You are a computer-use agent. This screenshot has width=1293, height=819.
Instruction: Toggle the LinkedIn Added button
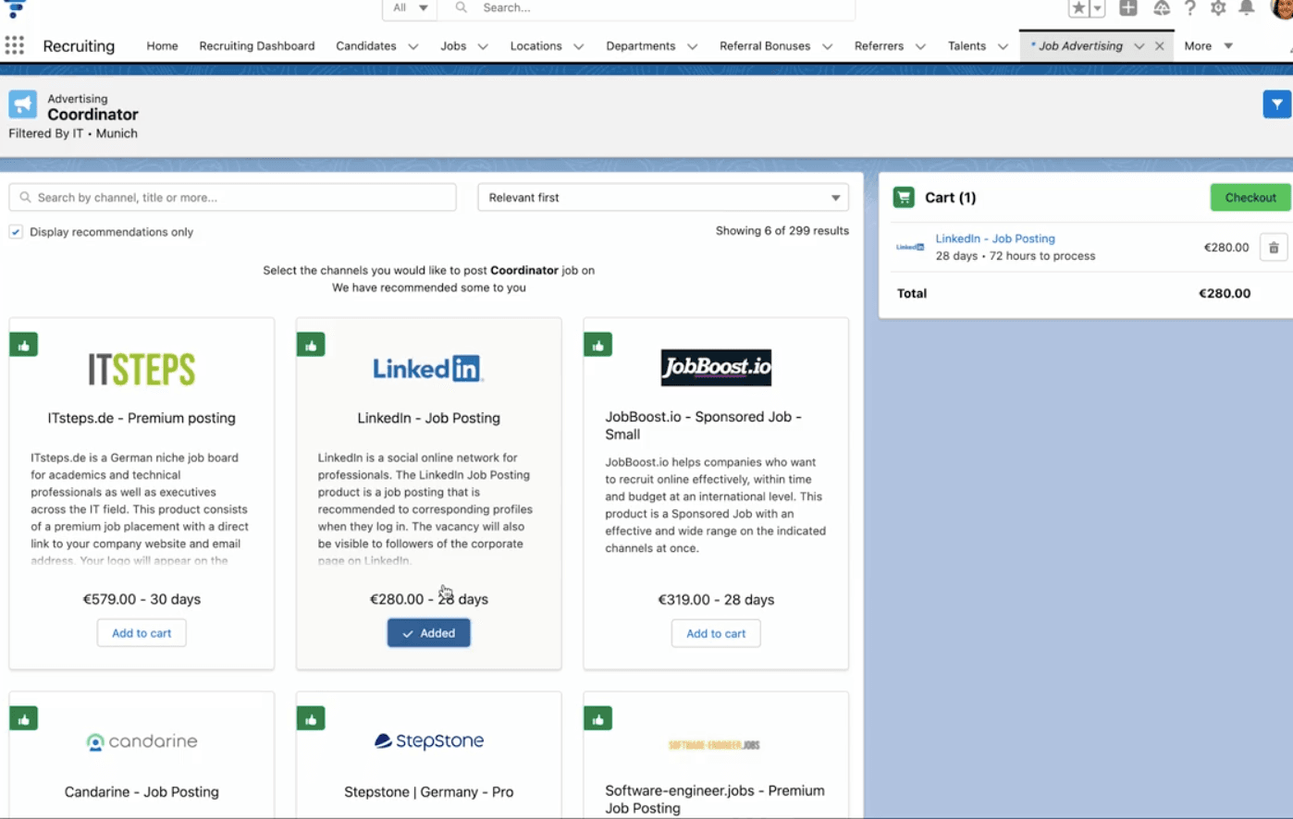tap(429, 633)
